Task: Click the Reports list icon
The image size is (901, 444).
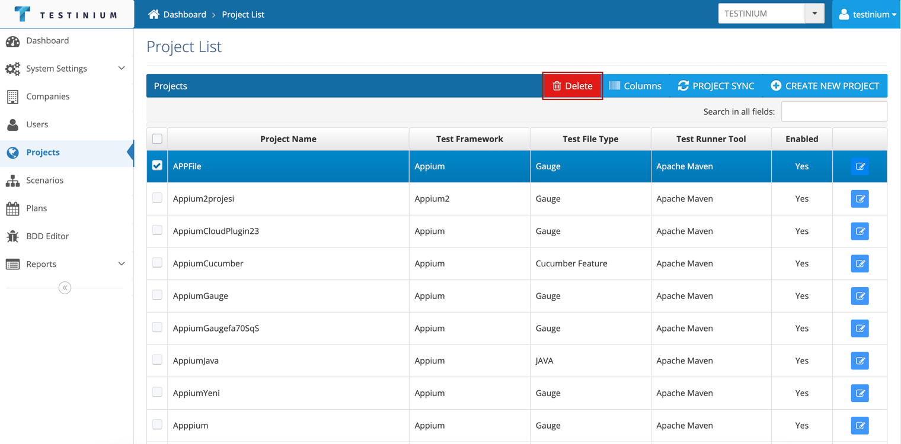Action: tap(12, 264)
